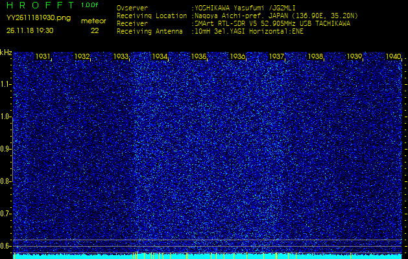Click the date stamp 25.11.18 19:30
This screenshot has height=259, width=408.
coord(30,30)
